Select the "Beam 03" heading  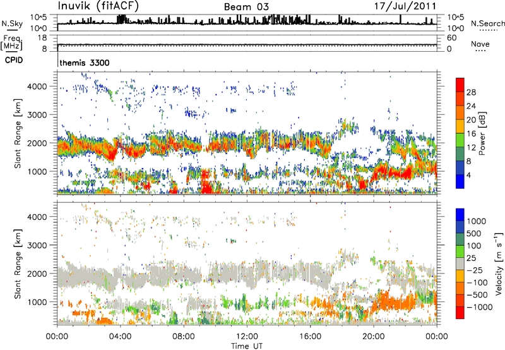pos(246,7)
